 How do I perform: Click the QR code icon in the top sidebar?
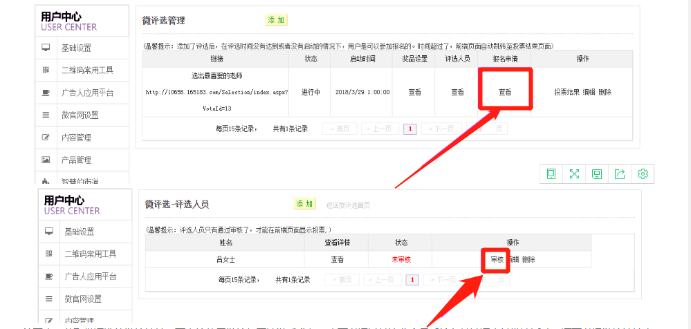point(46,70)
